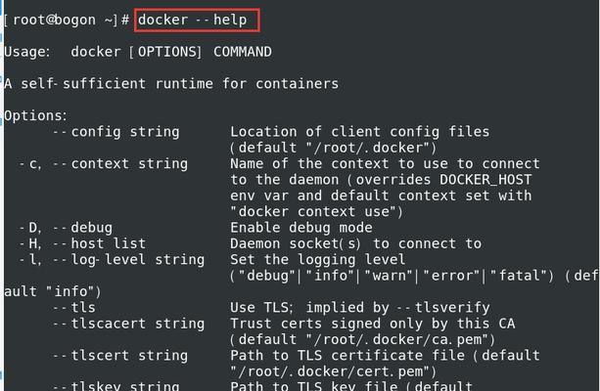
Task: Click 'A self-sufficient runtime for containers' line
Action: click(x=171, y=84)
